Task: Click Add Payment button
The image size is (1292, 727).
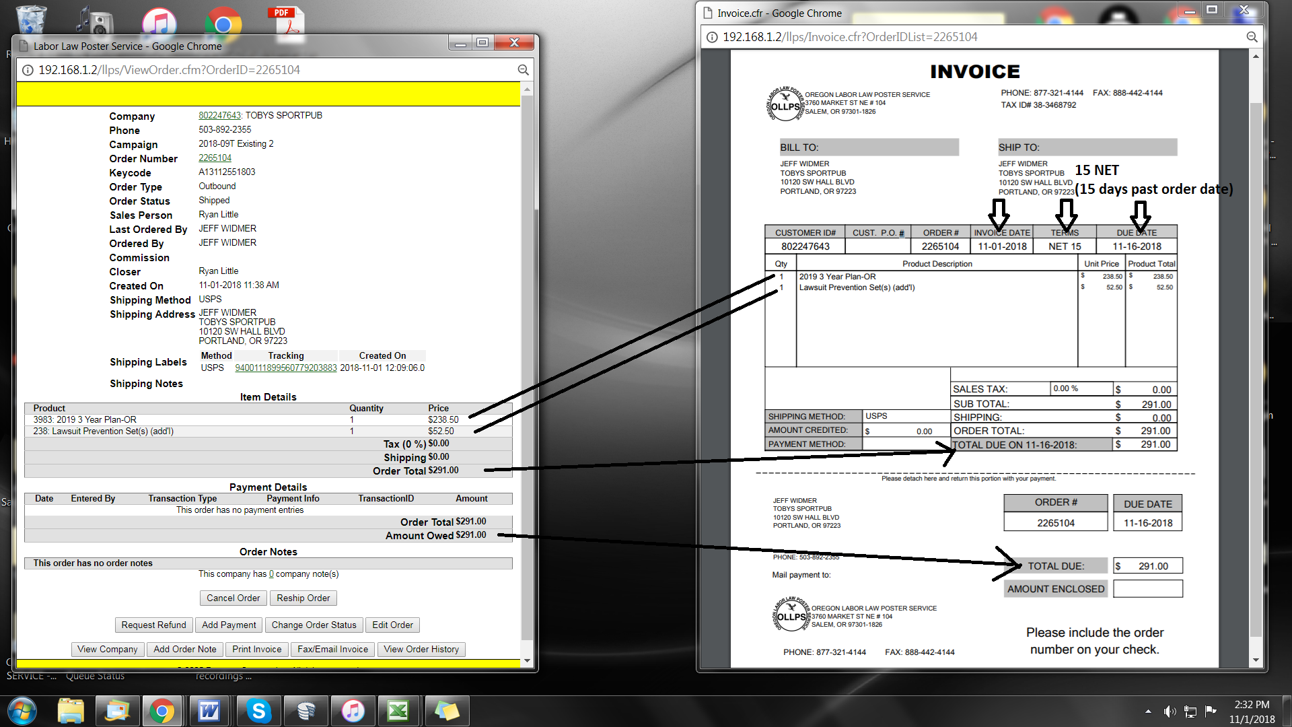Action: 229,625
